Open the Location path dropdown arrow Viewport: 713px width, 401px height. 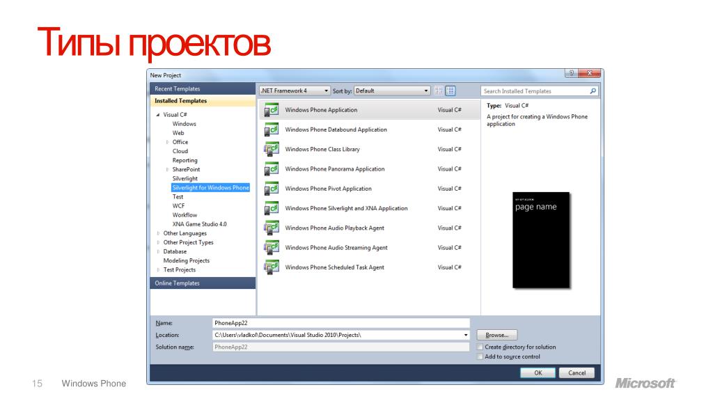466,335
